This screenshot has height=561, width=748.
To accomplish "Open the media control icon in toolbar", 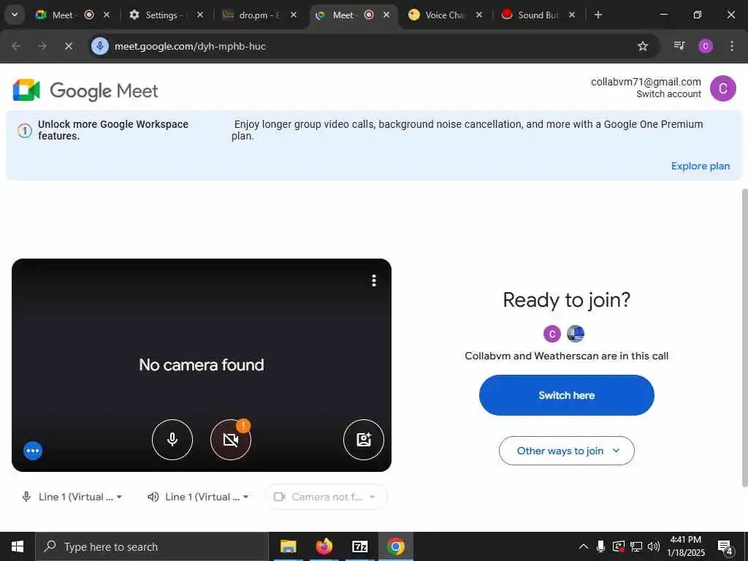I will (x=679, y=46).
